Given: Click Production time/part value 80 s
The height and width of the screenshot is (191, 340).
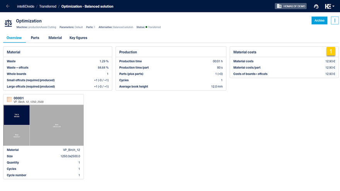Looking at the screenshot, I should click(220, 68).
